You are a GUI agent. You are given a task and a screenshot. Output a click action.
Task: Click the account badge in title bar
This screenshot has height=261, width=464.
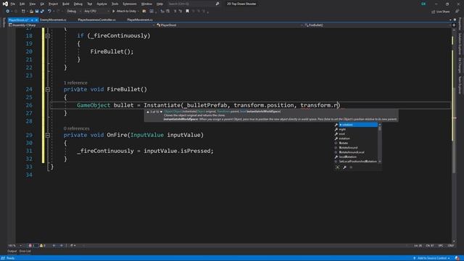[x=423, y=4]
